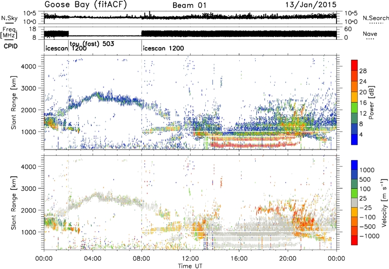Click the red top segment of Power colorbar
This screenshot has width=389, height=269.
pyautogui.click(x=354, y=65)
